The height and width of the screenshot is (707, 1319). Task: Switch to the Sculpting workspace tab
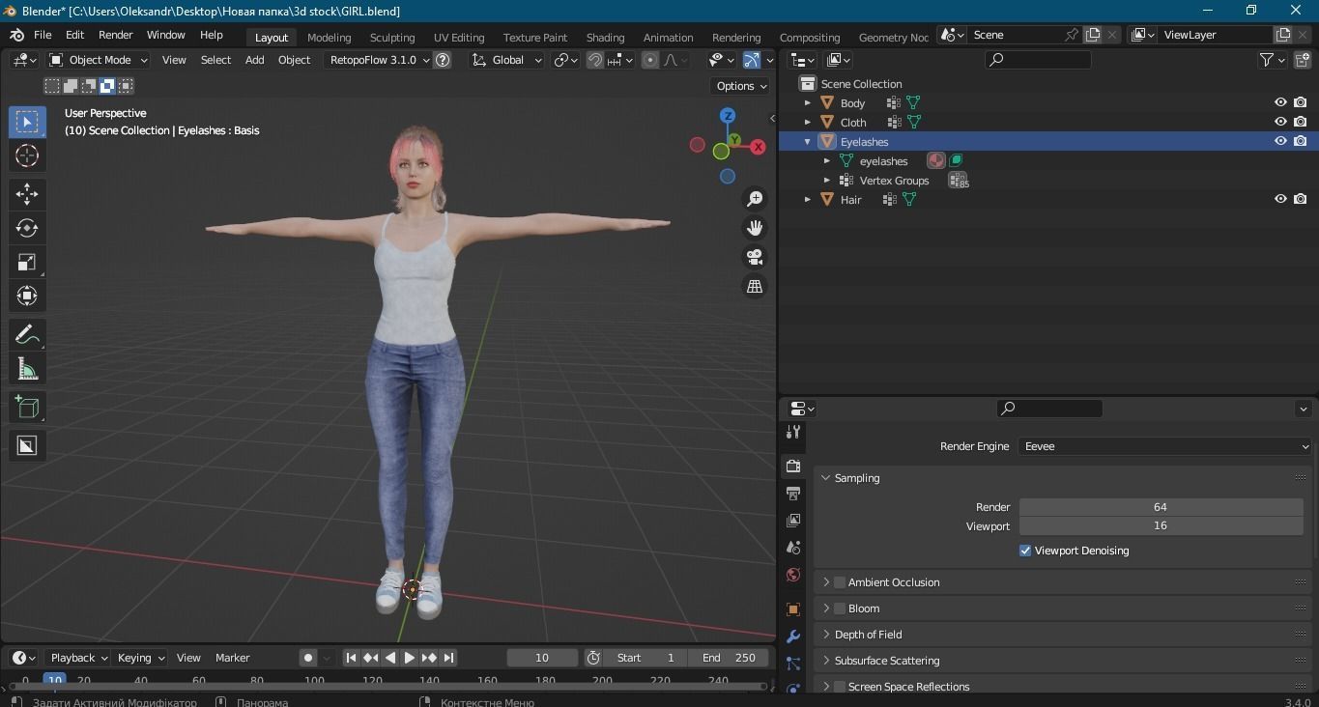392,38
